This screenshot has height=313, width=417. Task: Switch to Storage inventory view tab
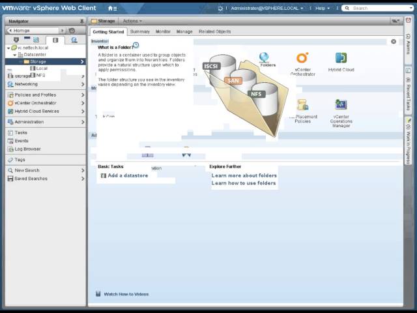(55, 40)
